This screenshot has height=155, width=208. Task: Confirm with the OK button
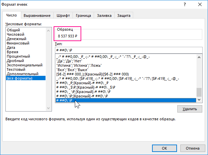(x=164, y=148)
